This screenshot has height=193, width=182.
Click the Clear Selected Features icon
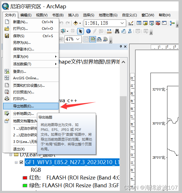click(x=73, y=31)
